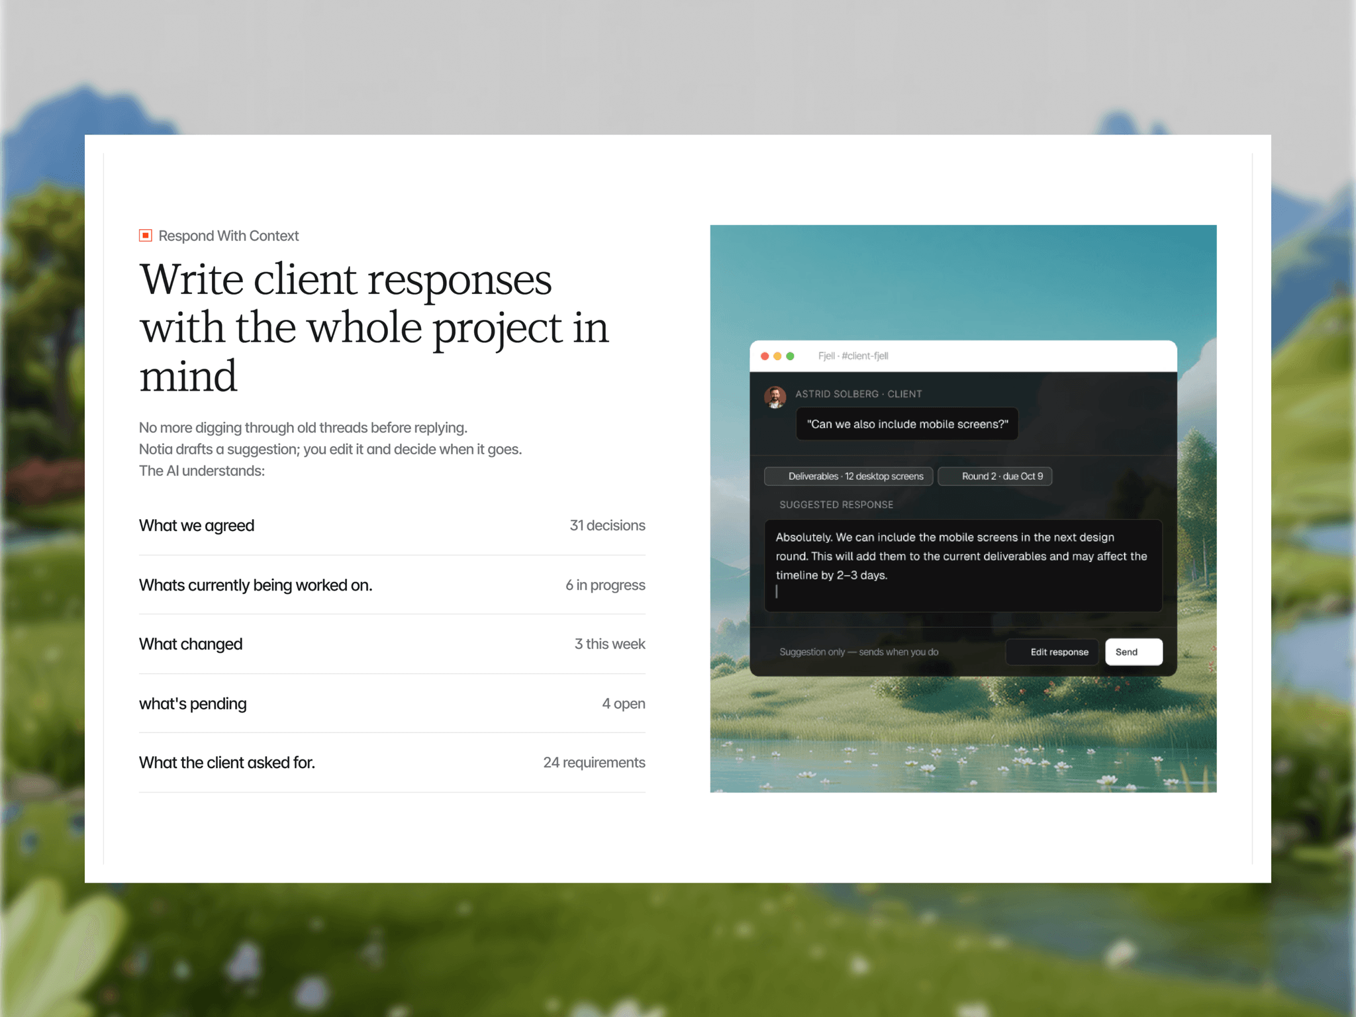
Task: Click the '6 in progress' count
Action: (x=605, y=585)
